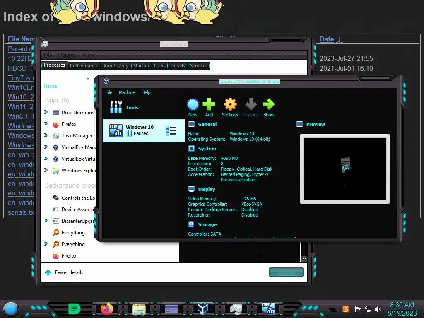Screen dimensions: 424x318
Task: Click the Windows 10 VM icon in list
Action: (116, 130)
